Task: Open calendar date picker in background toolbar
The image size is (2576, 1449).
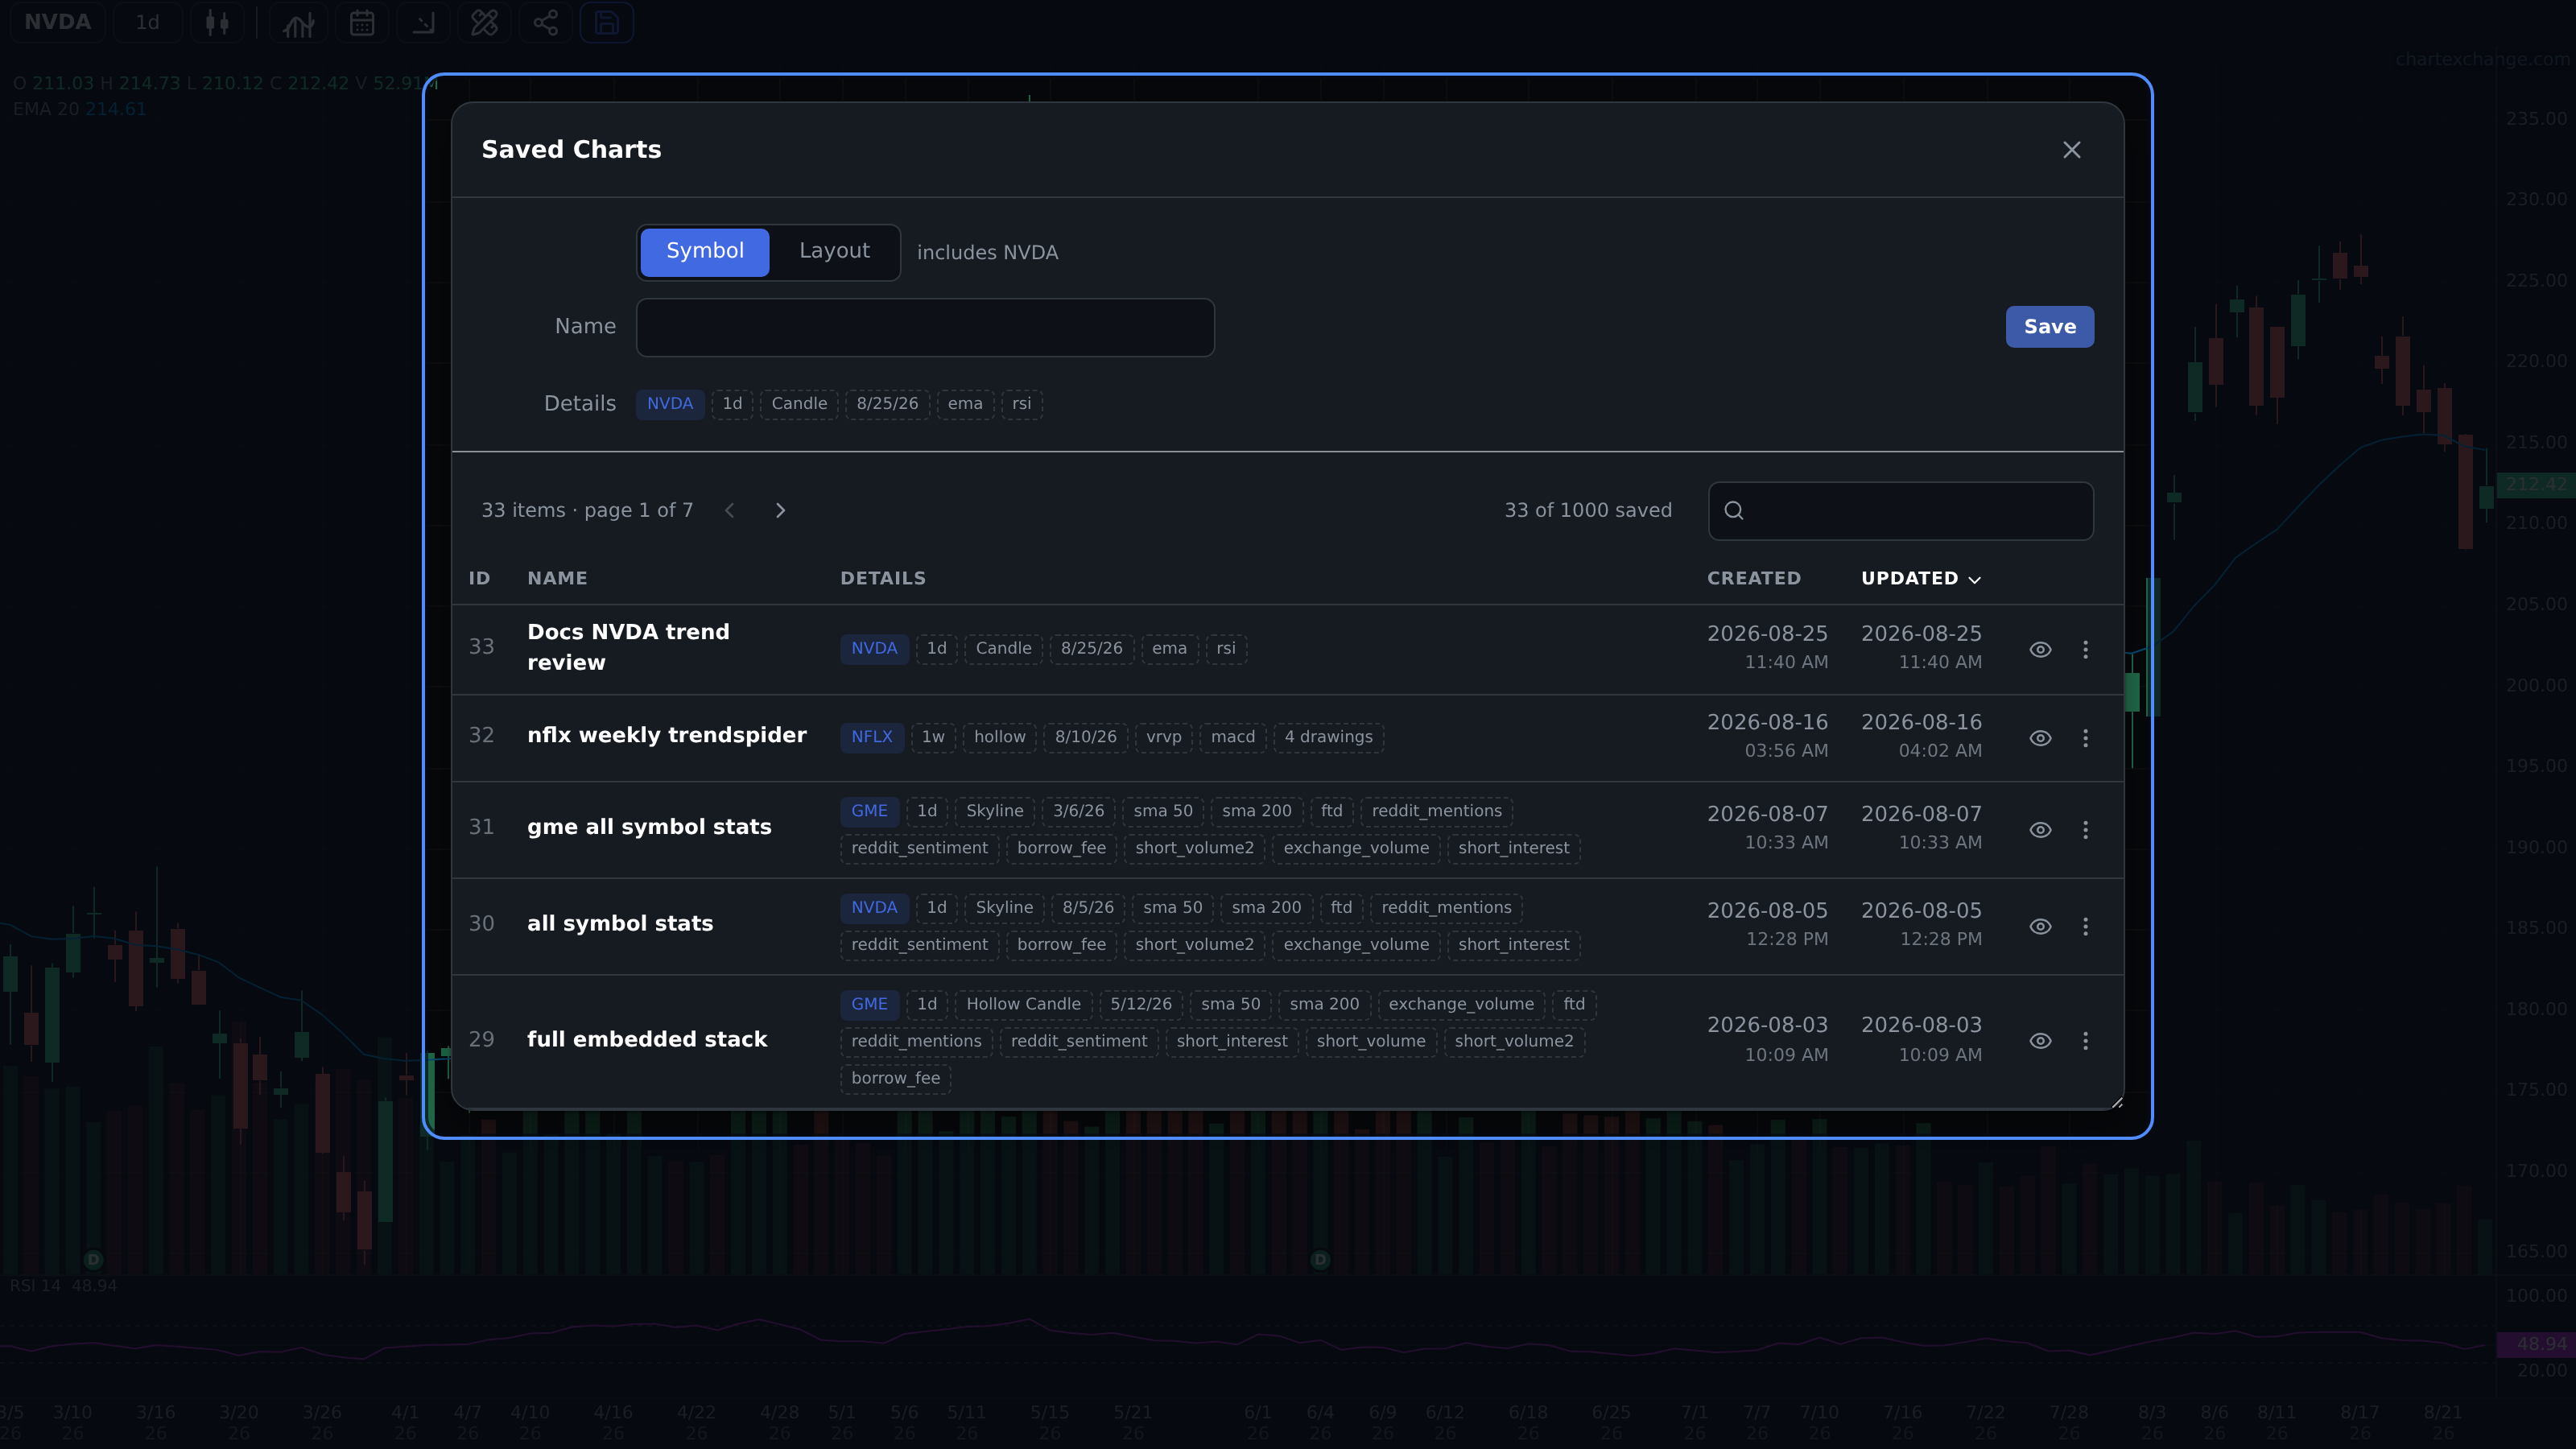Action: coord(362,23)
